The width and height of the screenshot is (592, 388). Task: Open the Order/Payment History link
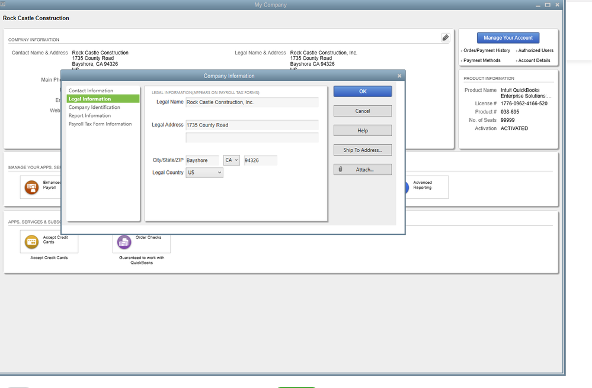487,50
